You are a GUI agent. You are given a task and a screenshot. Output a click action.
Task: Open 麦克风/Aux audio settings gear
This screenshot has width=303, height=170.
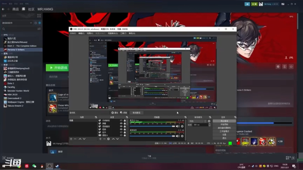(x=182, y=126)
